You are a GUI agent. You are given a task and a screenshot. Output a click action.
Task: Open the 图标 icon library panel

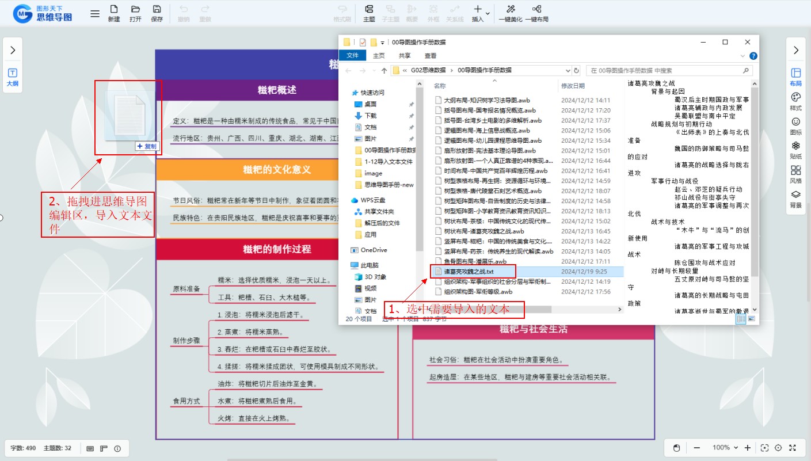(796, 125)
